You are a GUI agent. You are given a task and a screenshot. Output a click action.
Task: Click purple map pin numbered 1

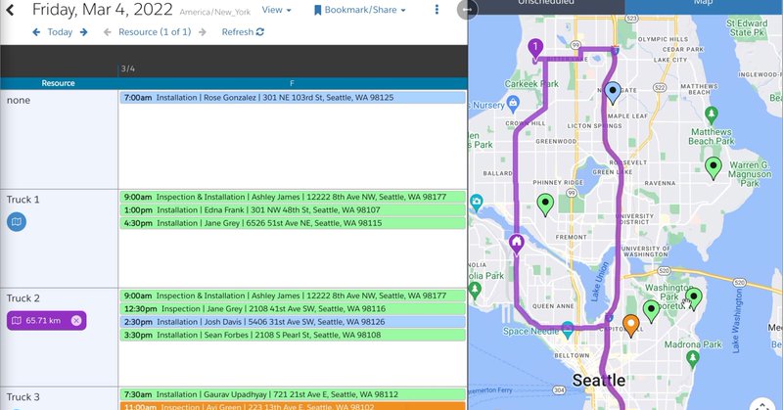(x=535, y=50)
